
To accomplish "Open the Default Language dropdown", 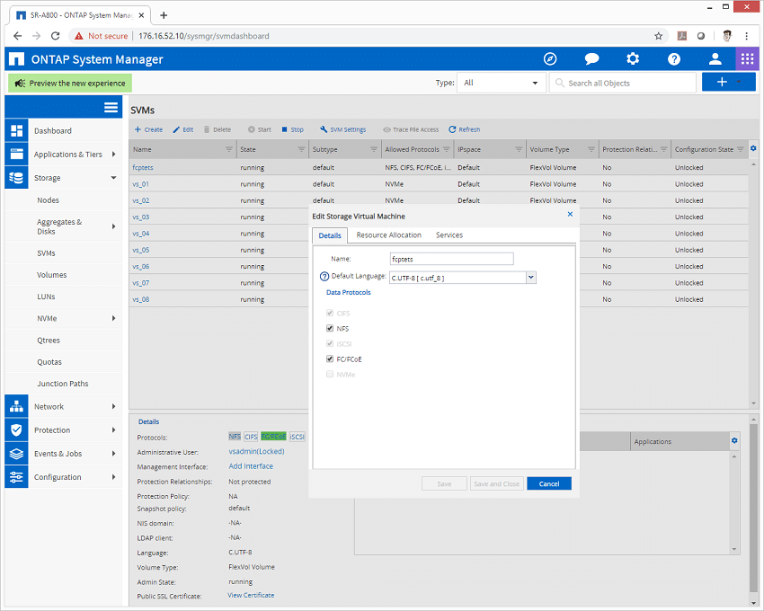I will pos(531,278).
